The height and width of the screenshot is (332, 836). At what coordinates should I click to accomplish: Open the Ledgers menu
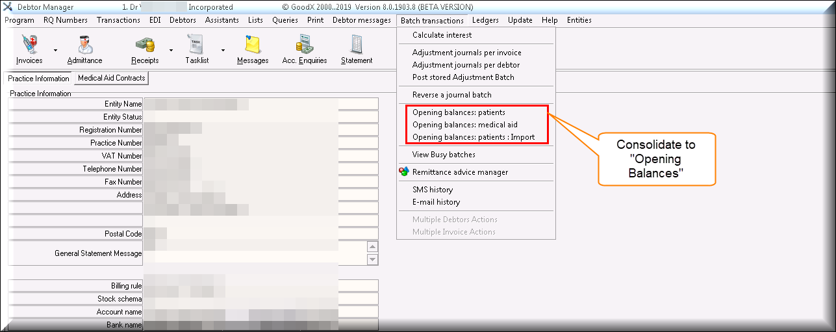point(485,20)
